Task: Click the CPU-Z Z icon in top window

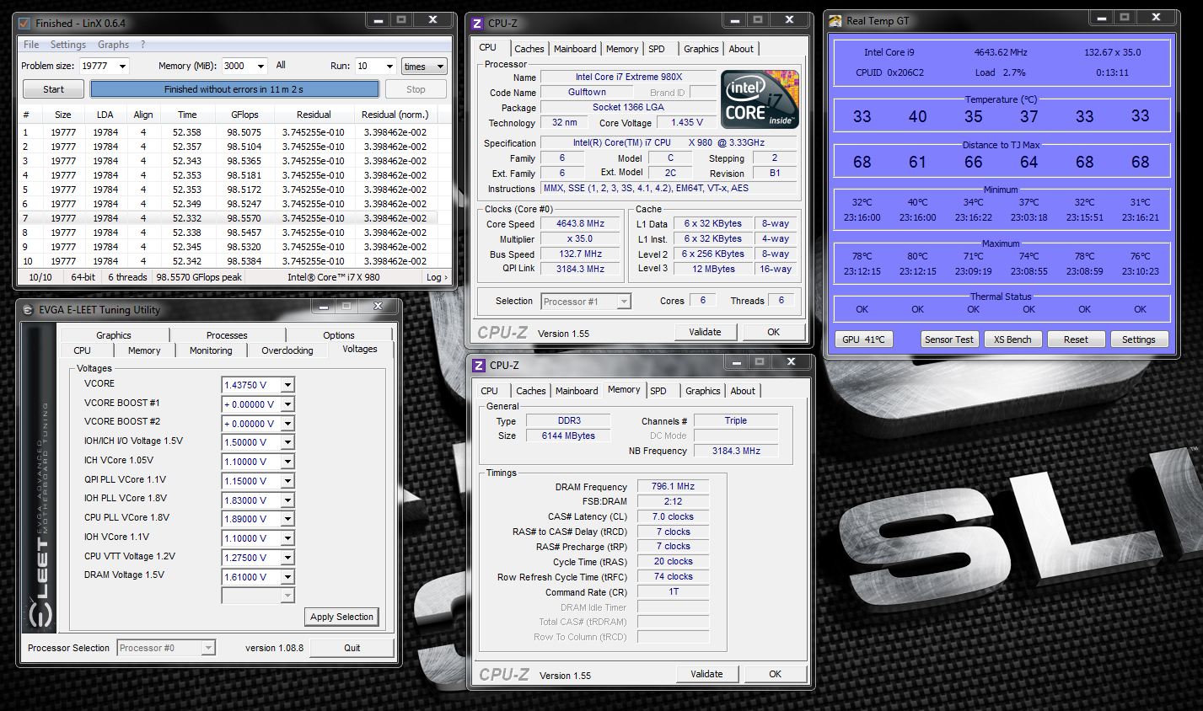Action: tap(478, 24)
